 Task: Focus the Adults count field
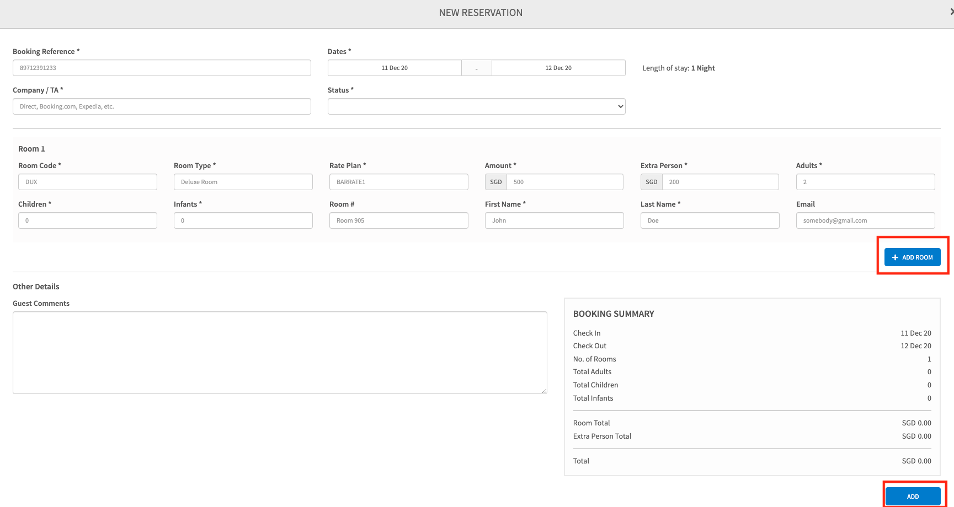point(865,182)
